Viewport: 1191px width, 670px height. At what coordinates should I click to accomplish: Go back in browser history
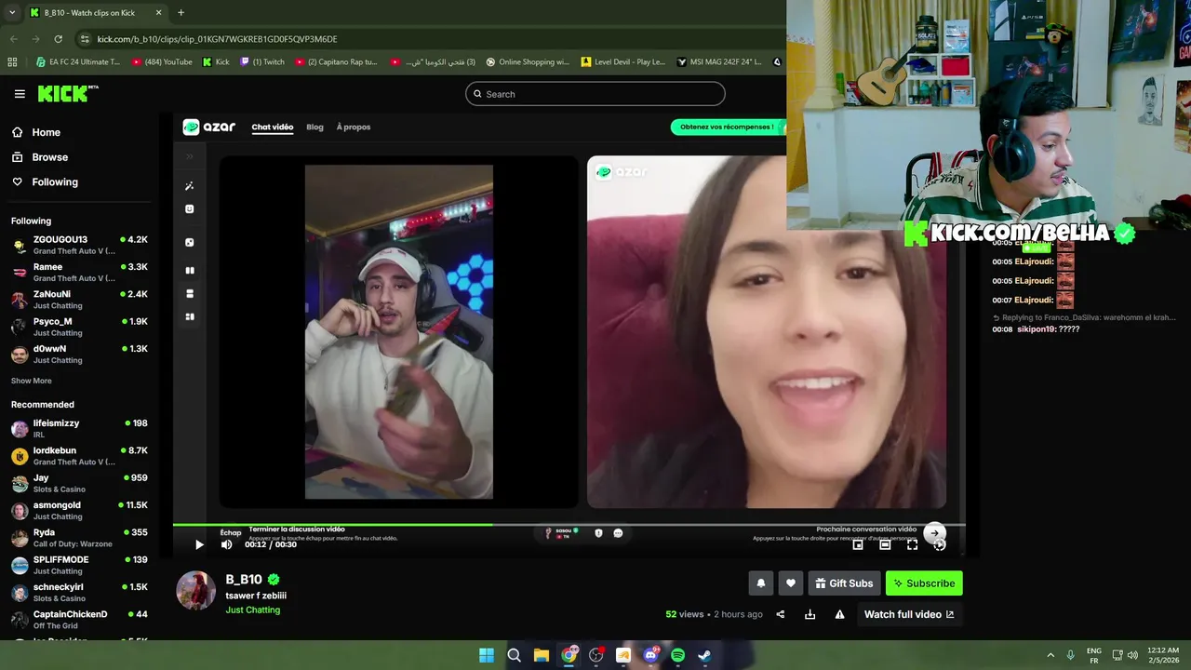tap(13, 39)
